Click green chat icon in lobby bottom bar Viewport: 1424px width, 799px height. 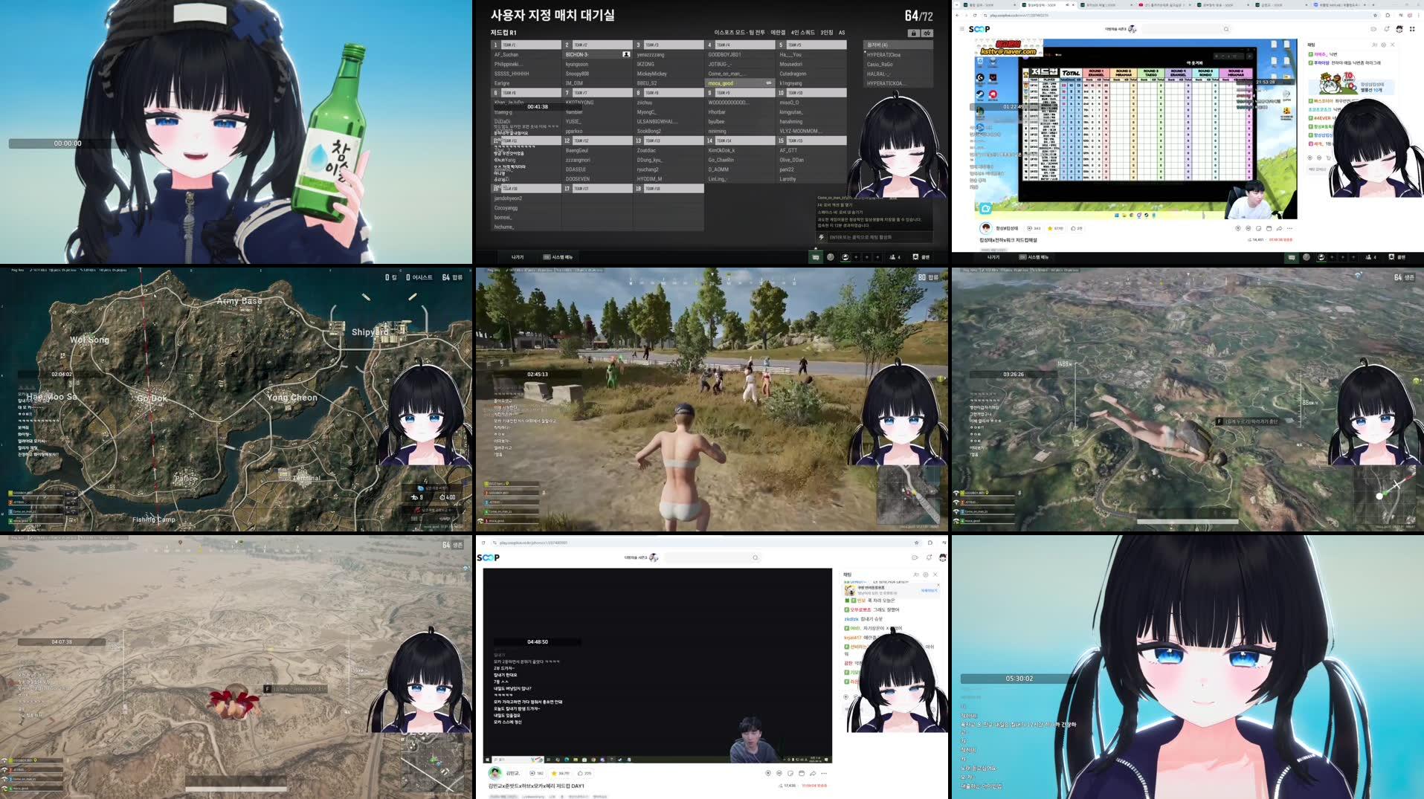(x=816, y=257)
